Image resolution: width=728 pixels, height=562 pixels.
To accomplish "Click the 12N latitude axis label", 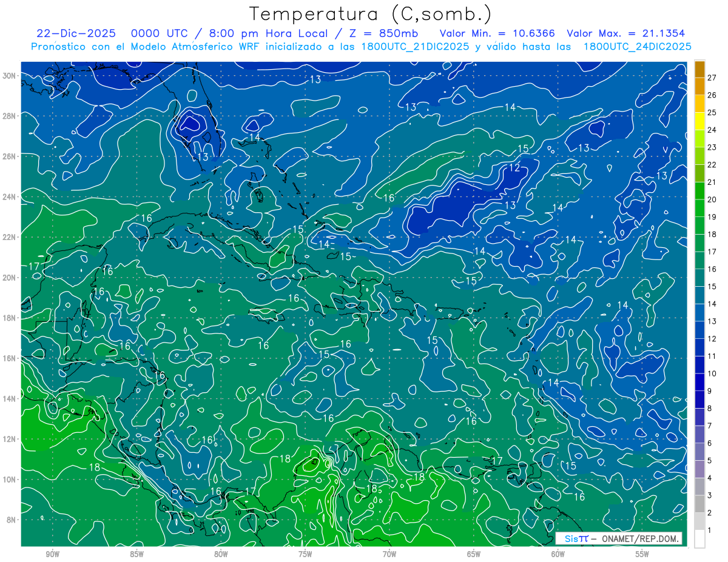I will click(8, 439).
